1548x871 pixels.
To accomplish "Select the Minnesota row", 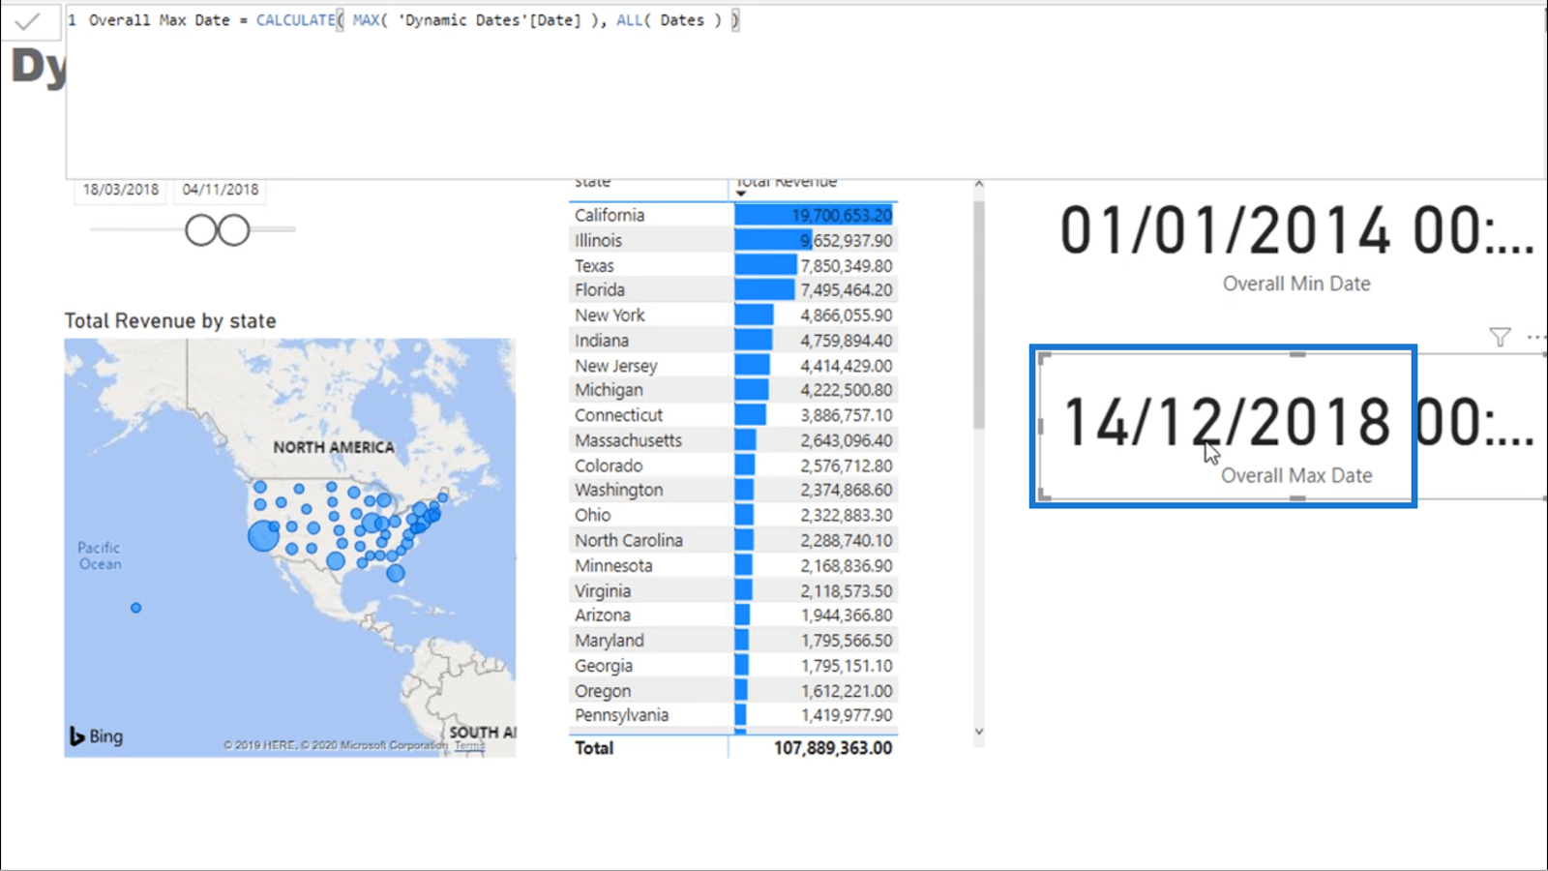I will pyautogui.click(x=733, y=566).
